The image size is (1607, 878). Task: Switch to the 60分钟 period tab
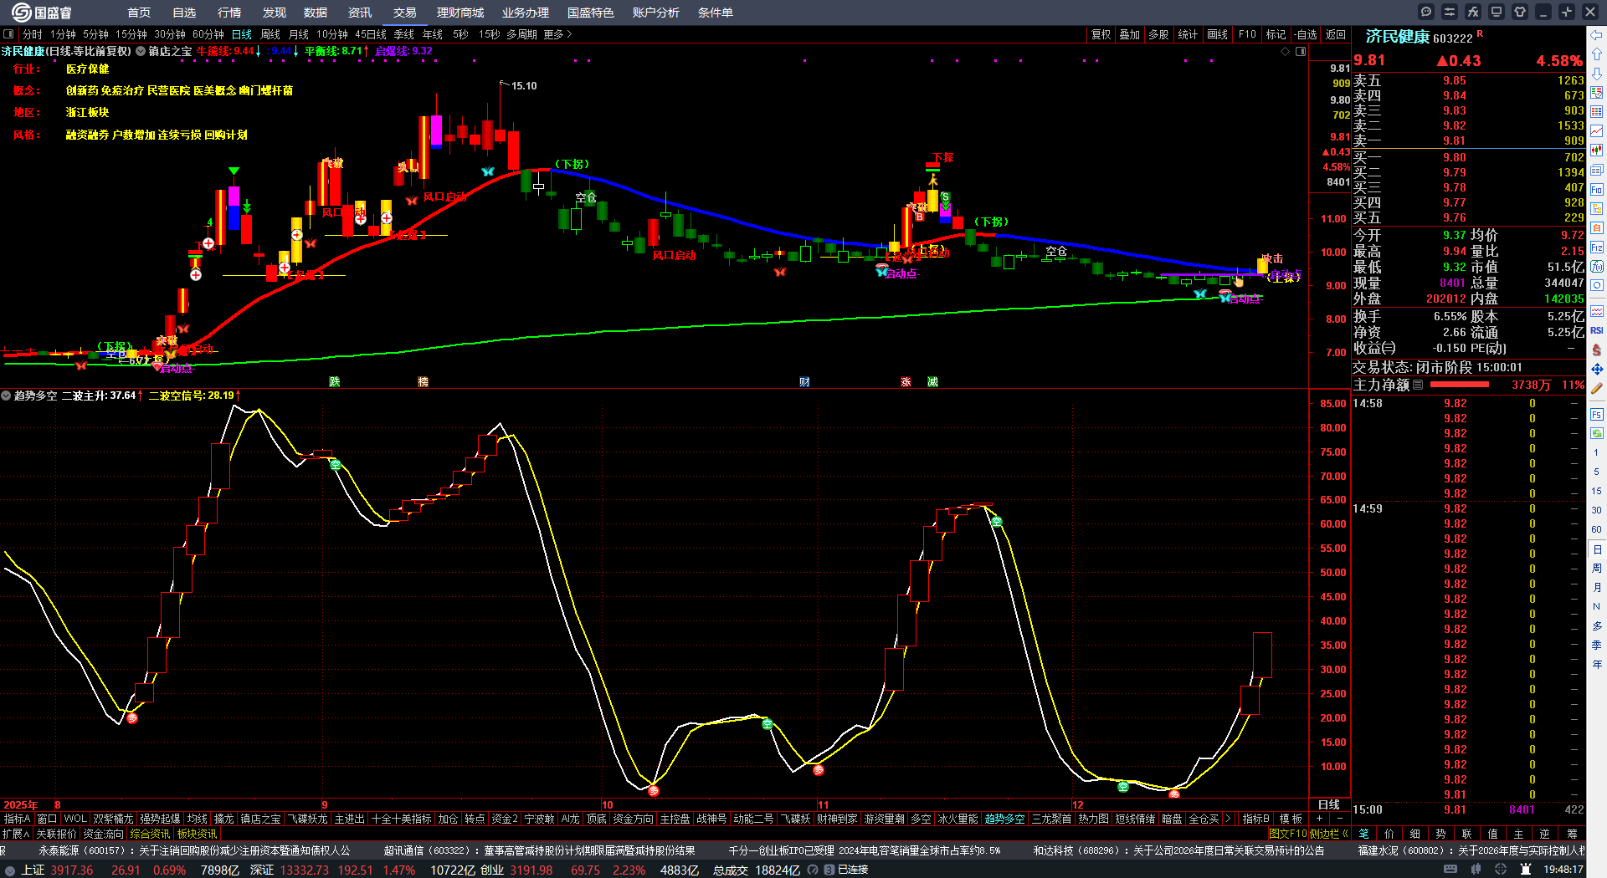click(x=208, y=34)
